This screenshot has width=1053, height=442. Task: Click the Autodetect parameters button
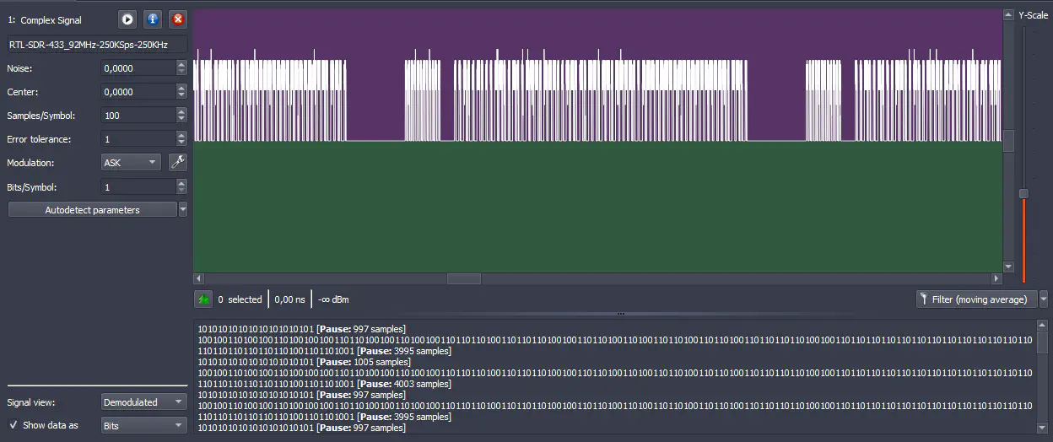click(x=92, y=210)
